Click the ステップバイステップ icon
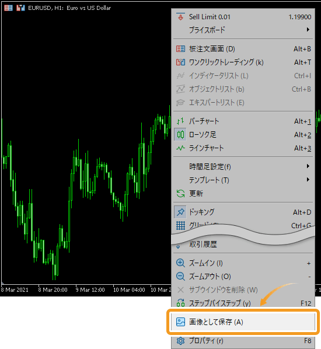Image resolution: width=321 pixels, height=349 pixels. [180, 303]
